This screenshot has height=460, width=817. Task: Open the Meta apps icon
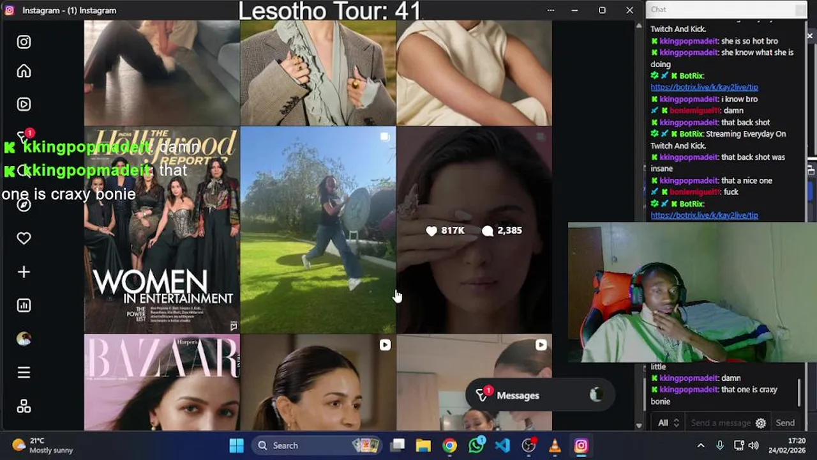(24, 406)
